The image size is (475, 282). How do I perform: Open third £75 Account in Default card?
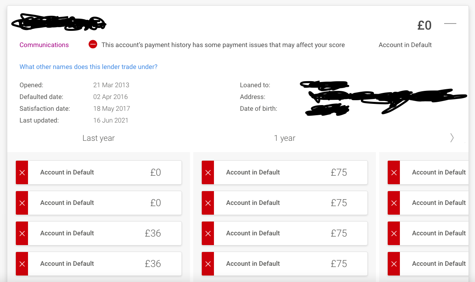(285, 233)
